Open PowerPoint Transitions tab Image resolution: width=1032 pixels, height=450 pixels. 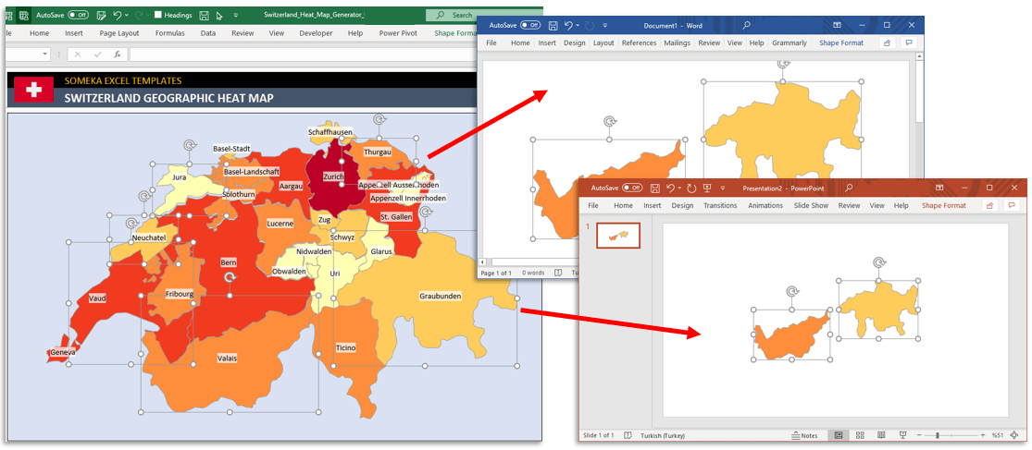click(x=720, y=206)
